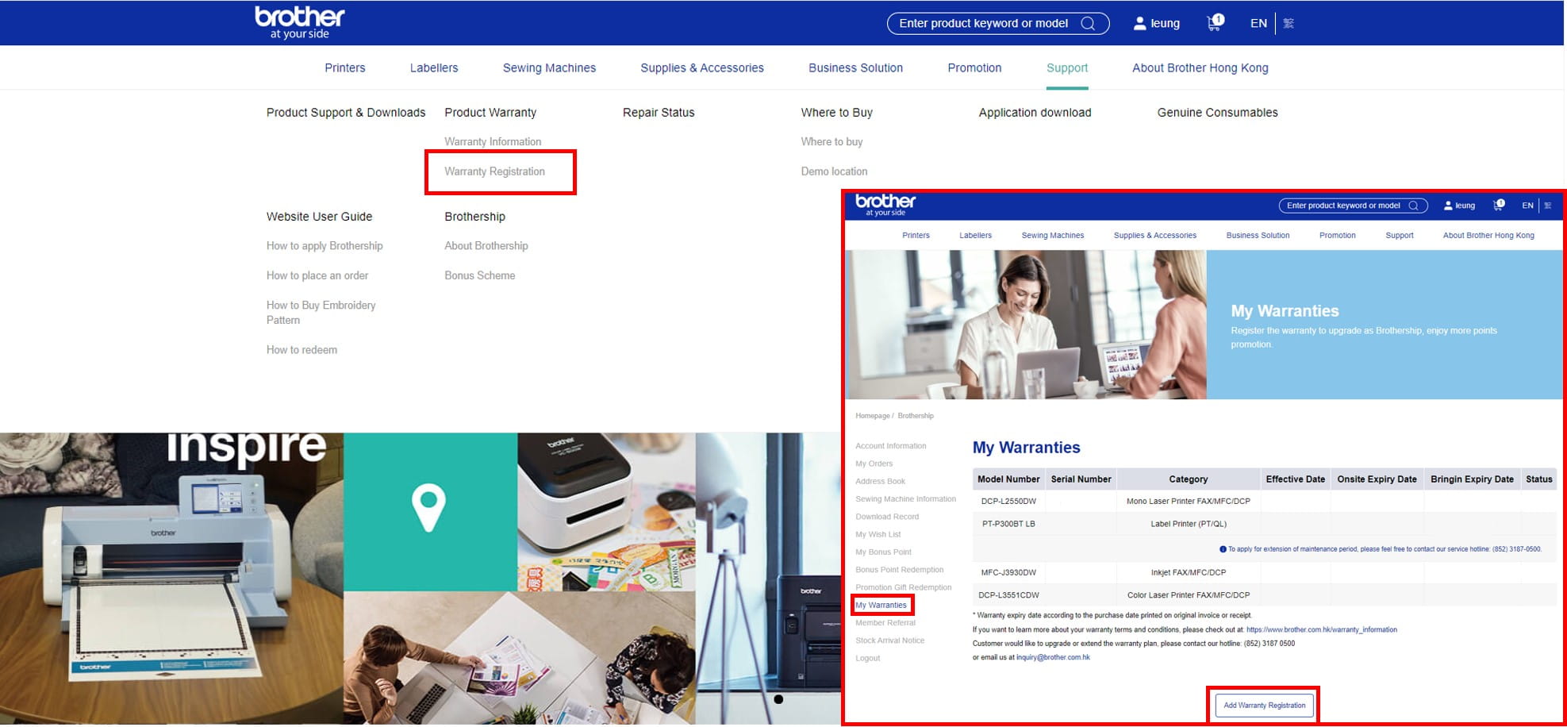This screenshot has height=727, width=1567.
Task: Select the black carousel dot indicator
Action: tap(778, 699)
